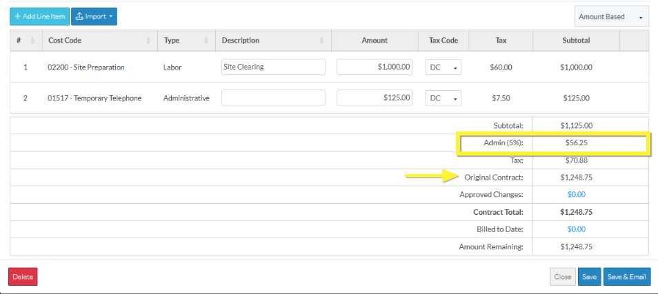Click the Site Clearing description field
The image size is (658, 294).
click(272, 67)
